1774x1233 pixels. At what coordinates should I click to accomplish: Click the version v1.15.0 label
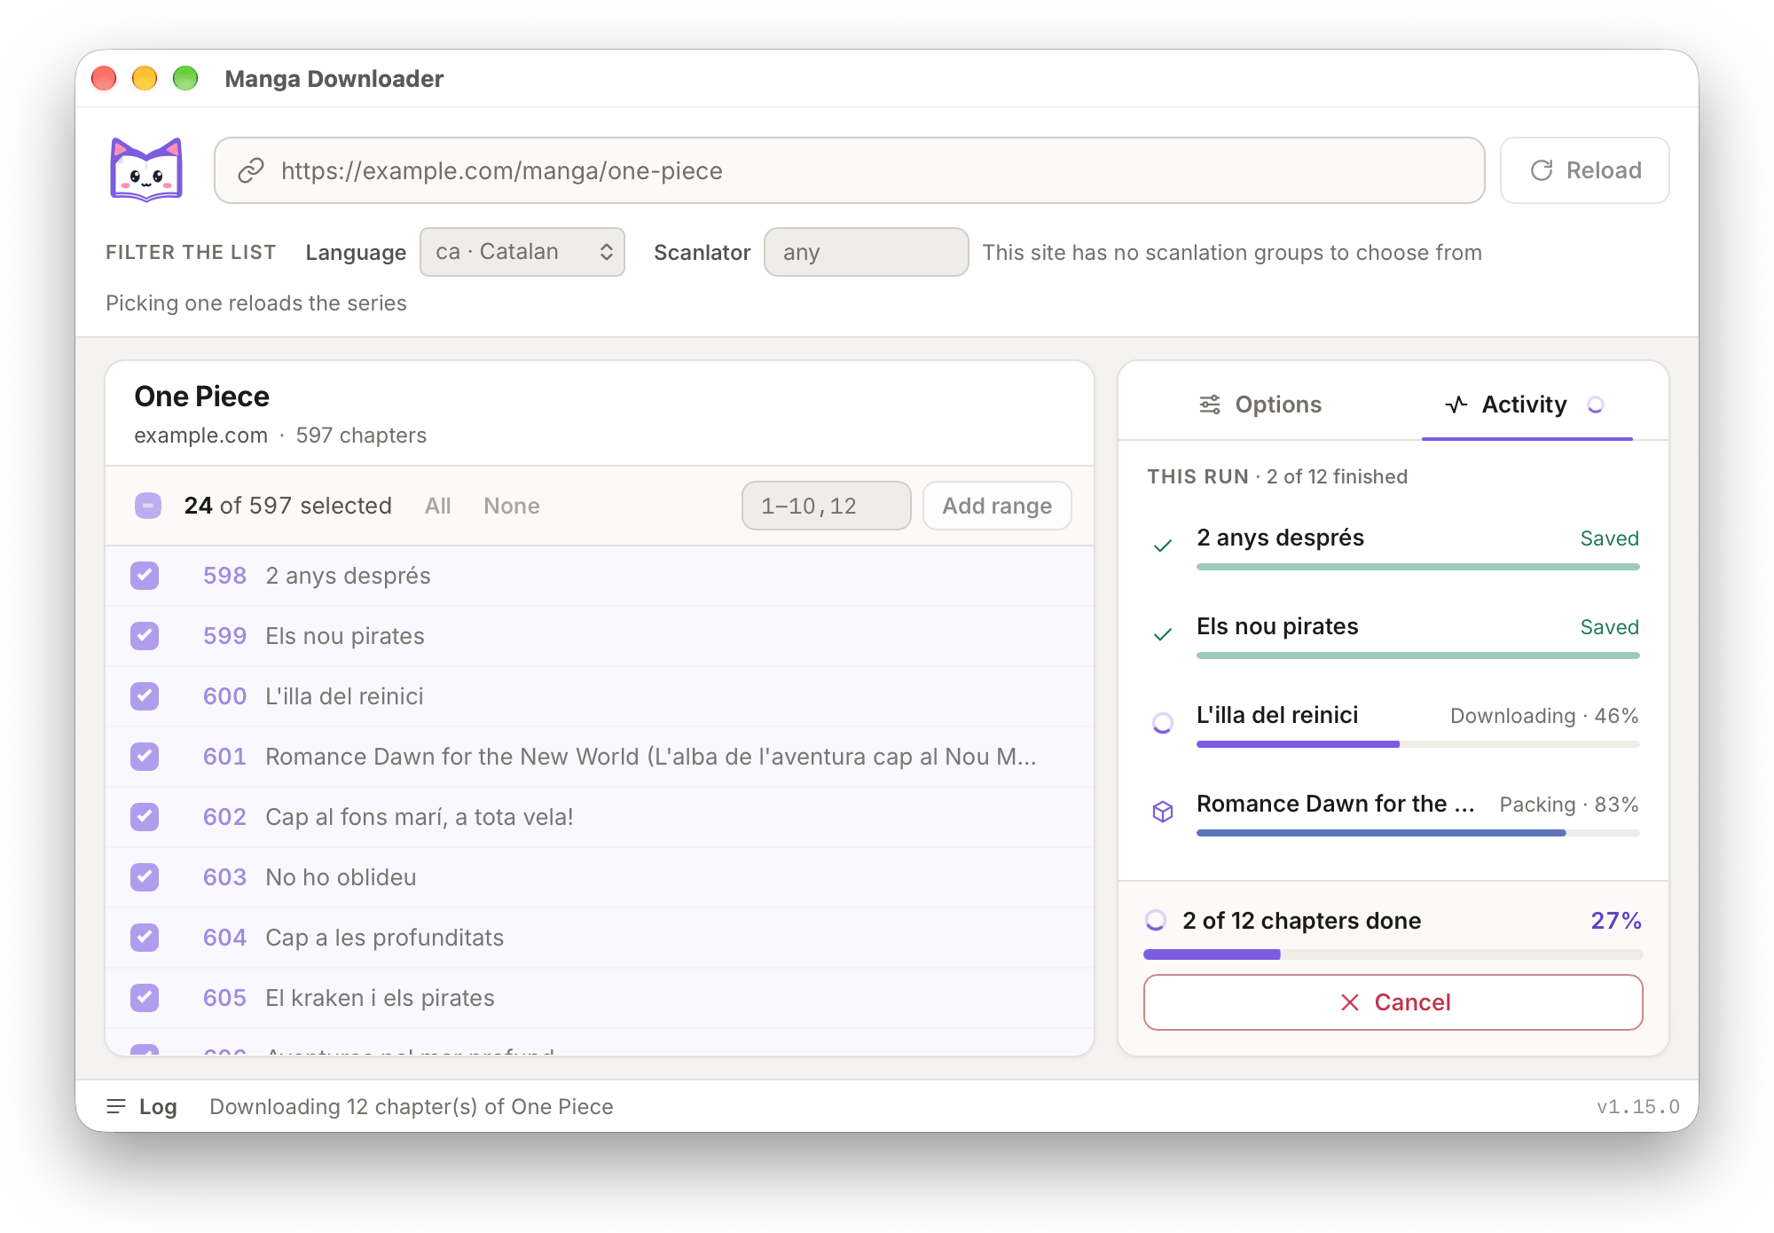point(1637,1107)
